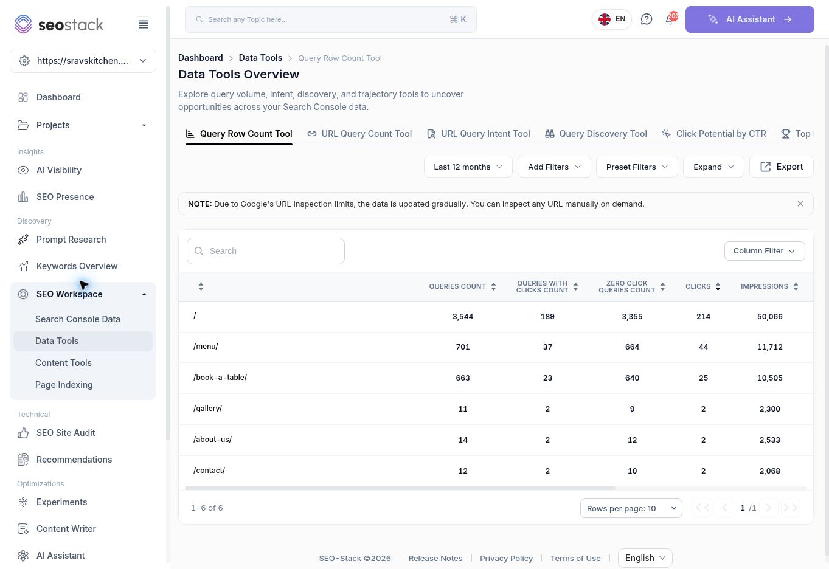Collapse the SEO Workspace section arrow

tap(144, 294)
